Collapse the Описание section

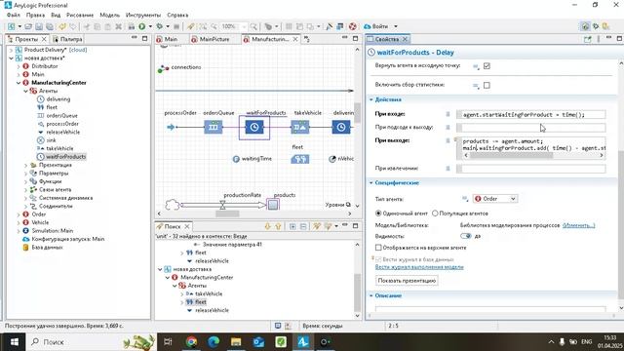coord(370,295)
